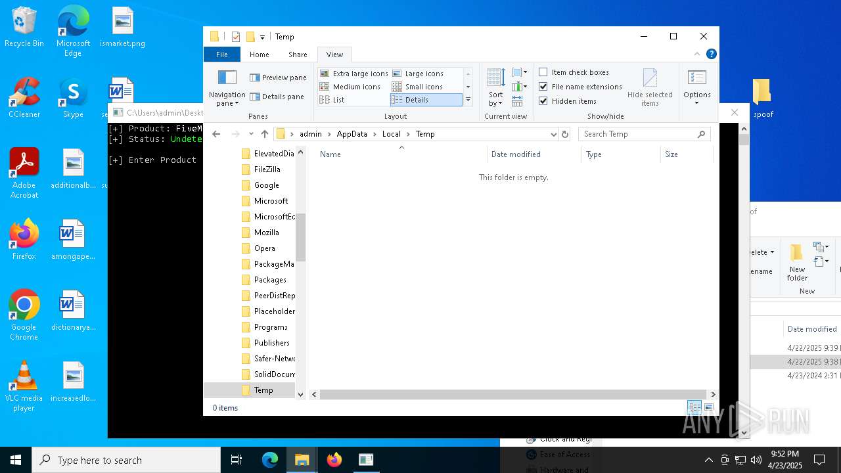
Task: Open the volume tray icon
Action: click(x=756, y=460)
